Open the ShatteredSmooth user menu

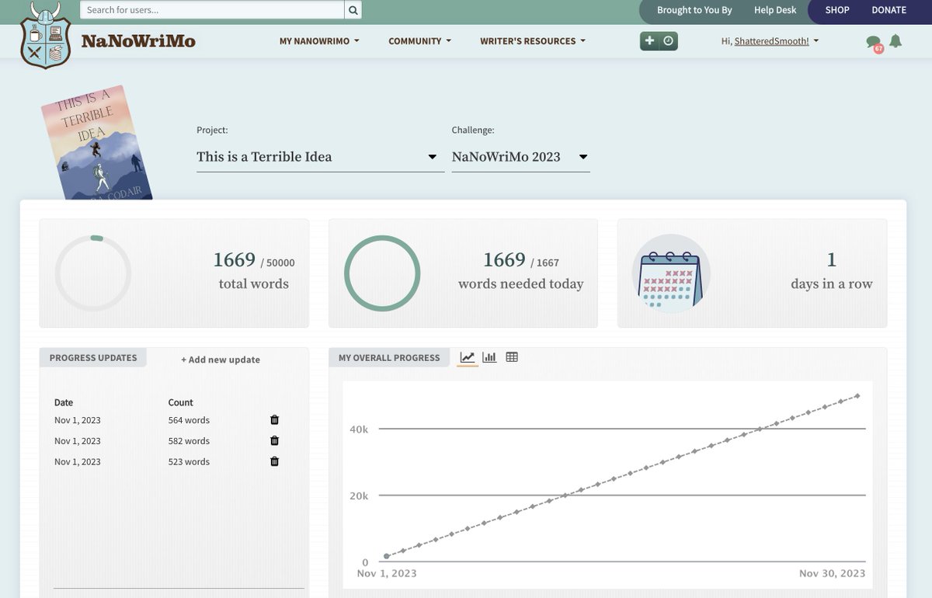click(770, 41)
